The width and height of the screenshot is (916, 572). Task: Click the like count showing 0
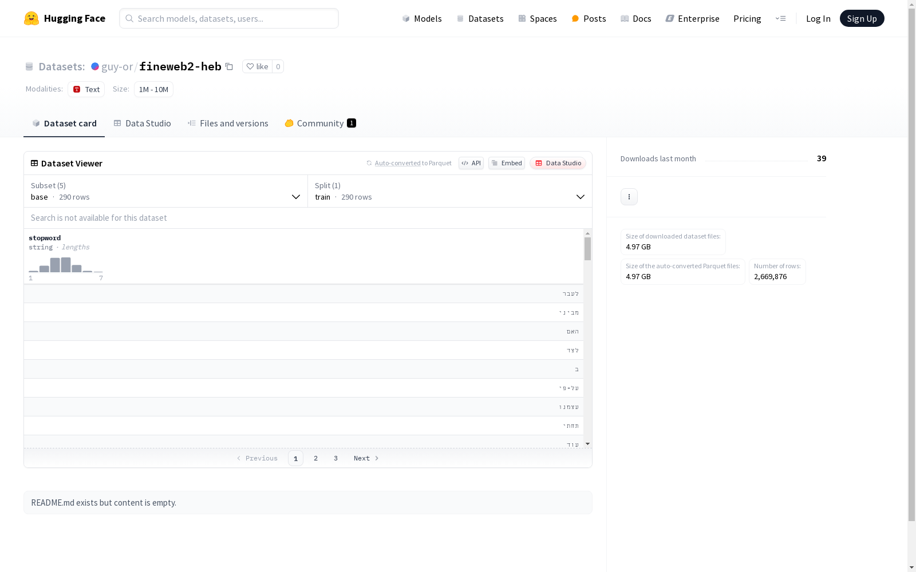[x=278, y=66]
